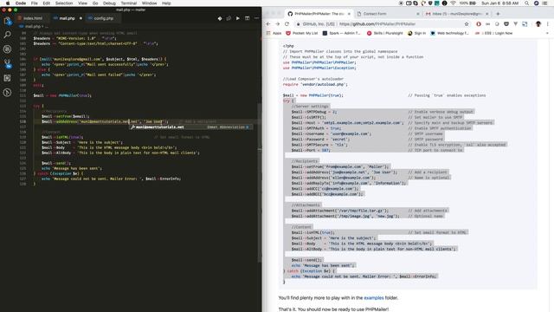Bookmark this page with the star
The height and width of the screenshot is (312, 554).
[x=467, y=24]
